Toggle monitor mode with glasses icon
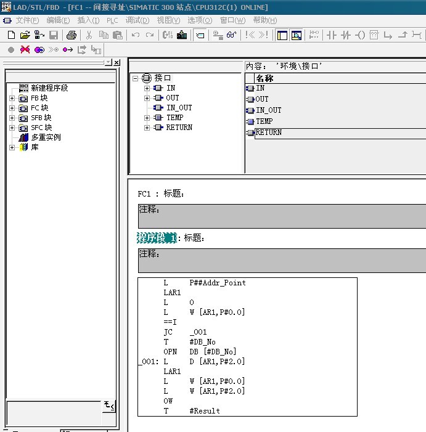426x432 pixels. tap(232, 35)
